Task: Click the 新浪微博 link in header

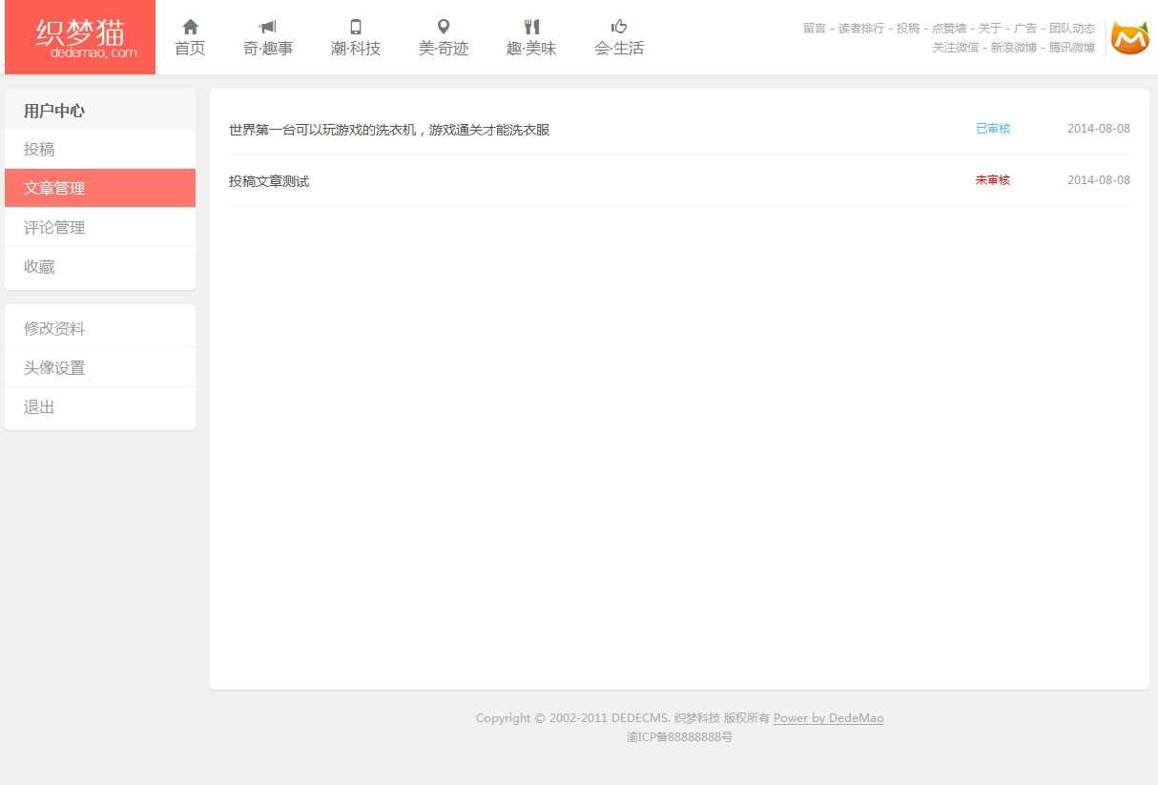Action: (x=1013, y=48)
